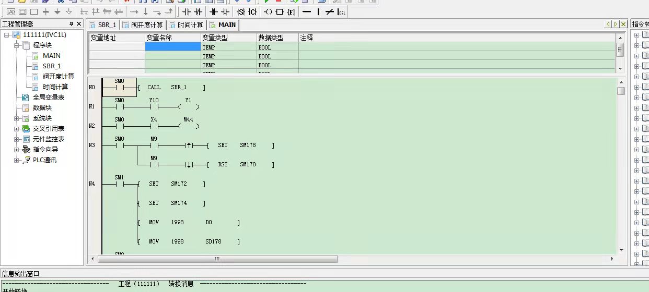Click the coil output toolbar icon

[268, 11]
